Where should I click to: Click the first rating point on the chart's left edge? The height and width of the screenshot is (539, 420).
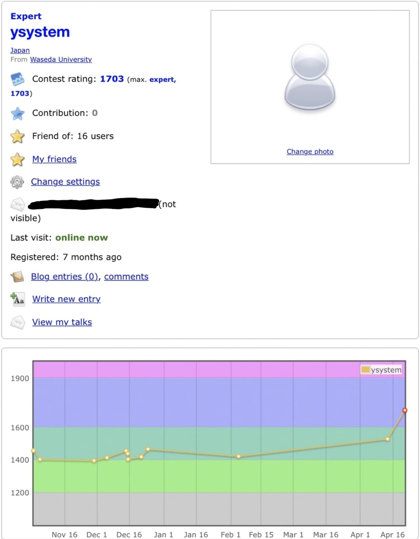33,451
